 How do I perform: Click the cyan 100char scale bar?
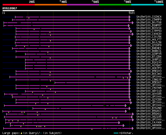(x=116, y=133)
